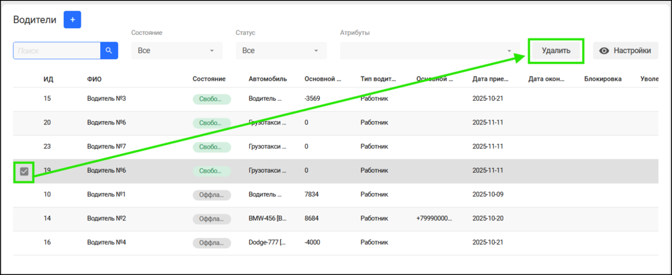The image size is (672, 275).
Task: Sort by the ФИО column header
Action: [x=95, y=79]
